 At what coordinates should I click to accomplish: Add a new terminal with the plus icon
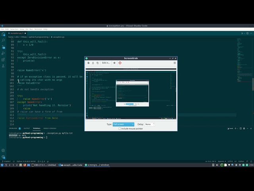tap(235, 129)
